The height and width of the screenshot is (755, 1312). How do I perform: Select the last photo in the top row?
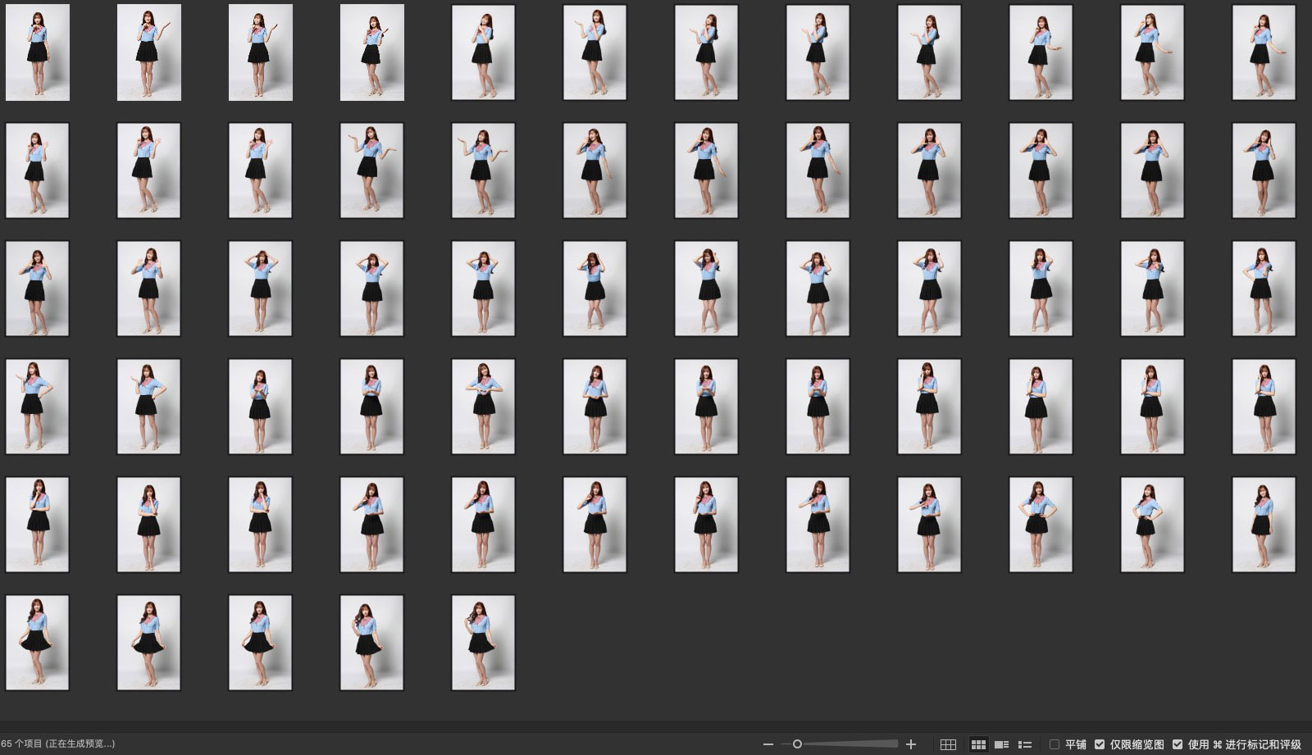[1264, 52]
